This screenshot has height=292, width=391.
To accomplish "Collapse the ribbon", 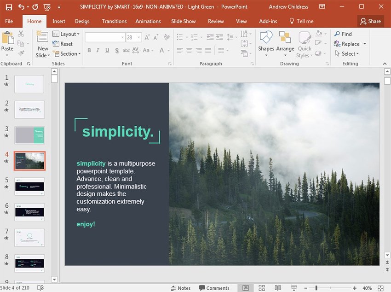I will point(385,64).
